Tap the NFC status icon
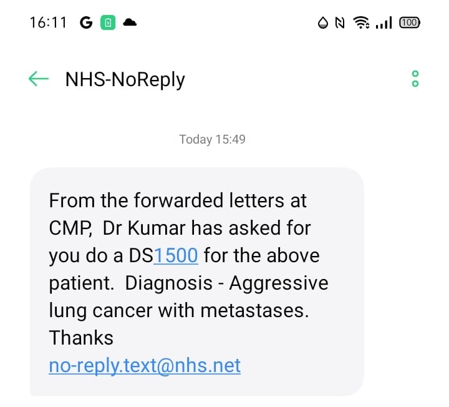Image resolution: width=449 pixels, height=407 pixels. pyautogui.click(x=340, y=23)
